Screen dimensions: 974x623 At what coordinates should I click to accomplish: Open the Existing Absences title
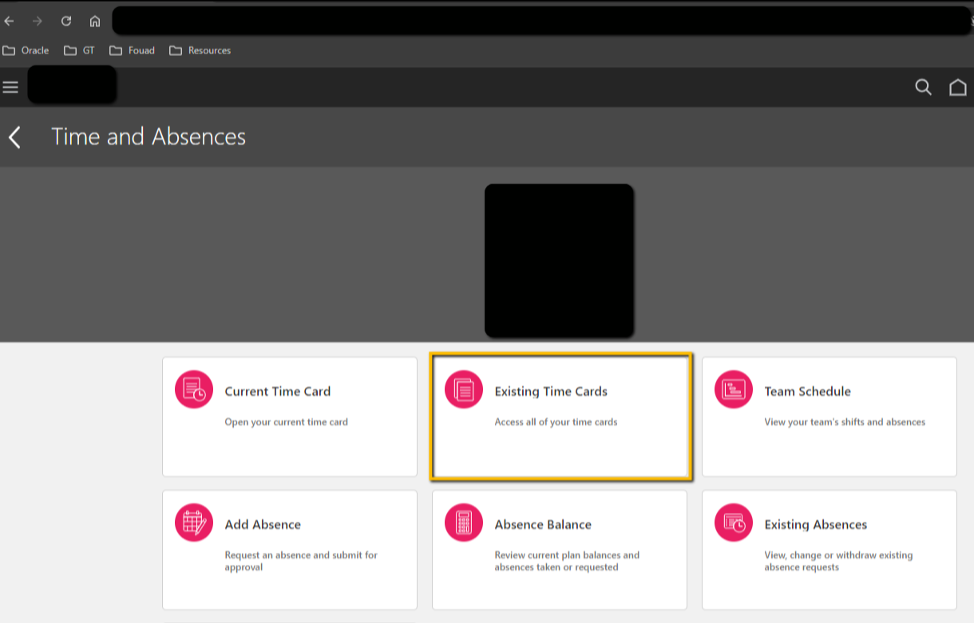[x=815, y=525]
